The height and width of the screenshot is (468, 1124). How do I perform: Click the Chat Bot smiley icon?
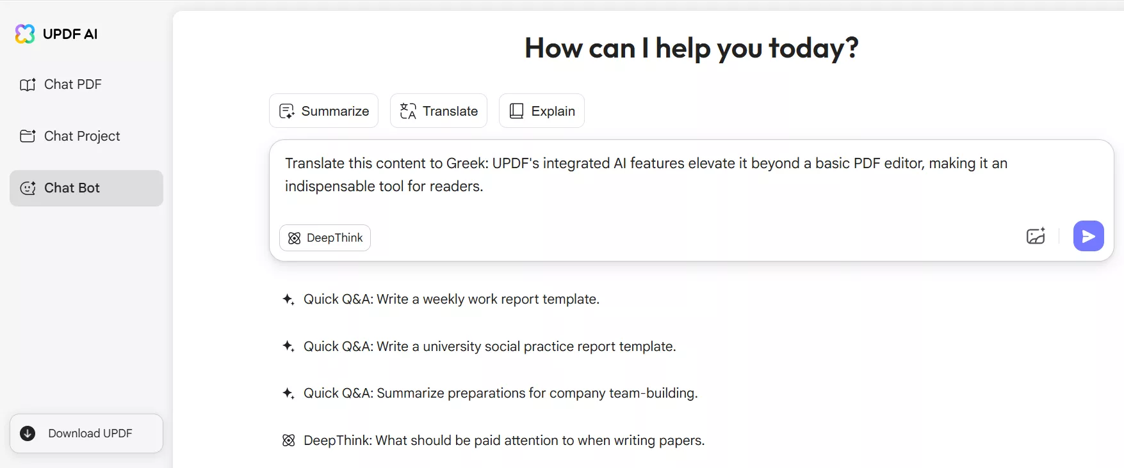27,188
